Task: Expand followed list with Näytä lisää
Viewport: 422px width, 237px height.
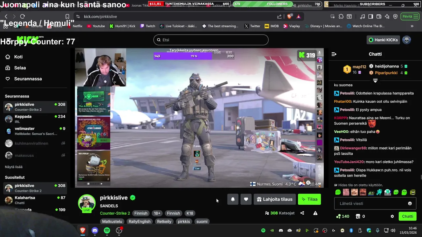Action: (x=14, y=167)
